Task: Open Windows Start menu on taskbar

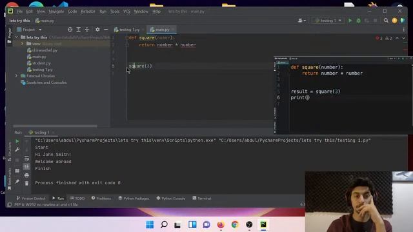Action: [x=150, y=225]
